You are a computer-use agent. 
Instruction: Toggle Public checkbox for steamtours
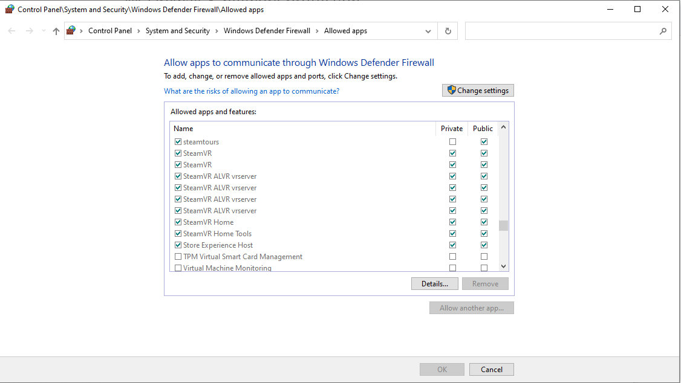click(x=484, y=142)
